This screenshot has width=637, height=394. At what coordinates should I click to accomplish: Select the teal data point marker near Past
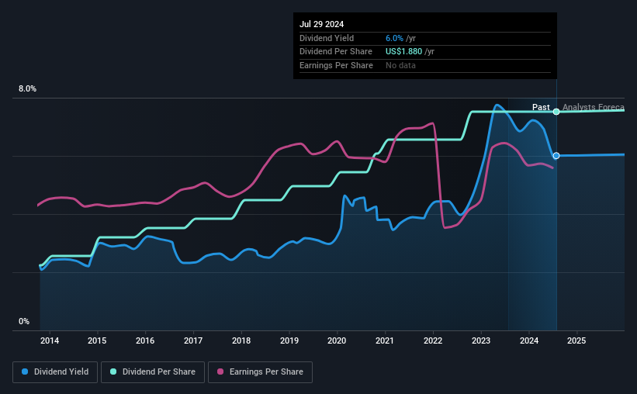coord(556,112)
